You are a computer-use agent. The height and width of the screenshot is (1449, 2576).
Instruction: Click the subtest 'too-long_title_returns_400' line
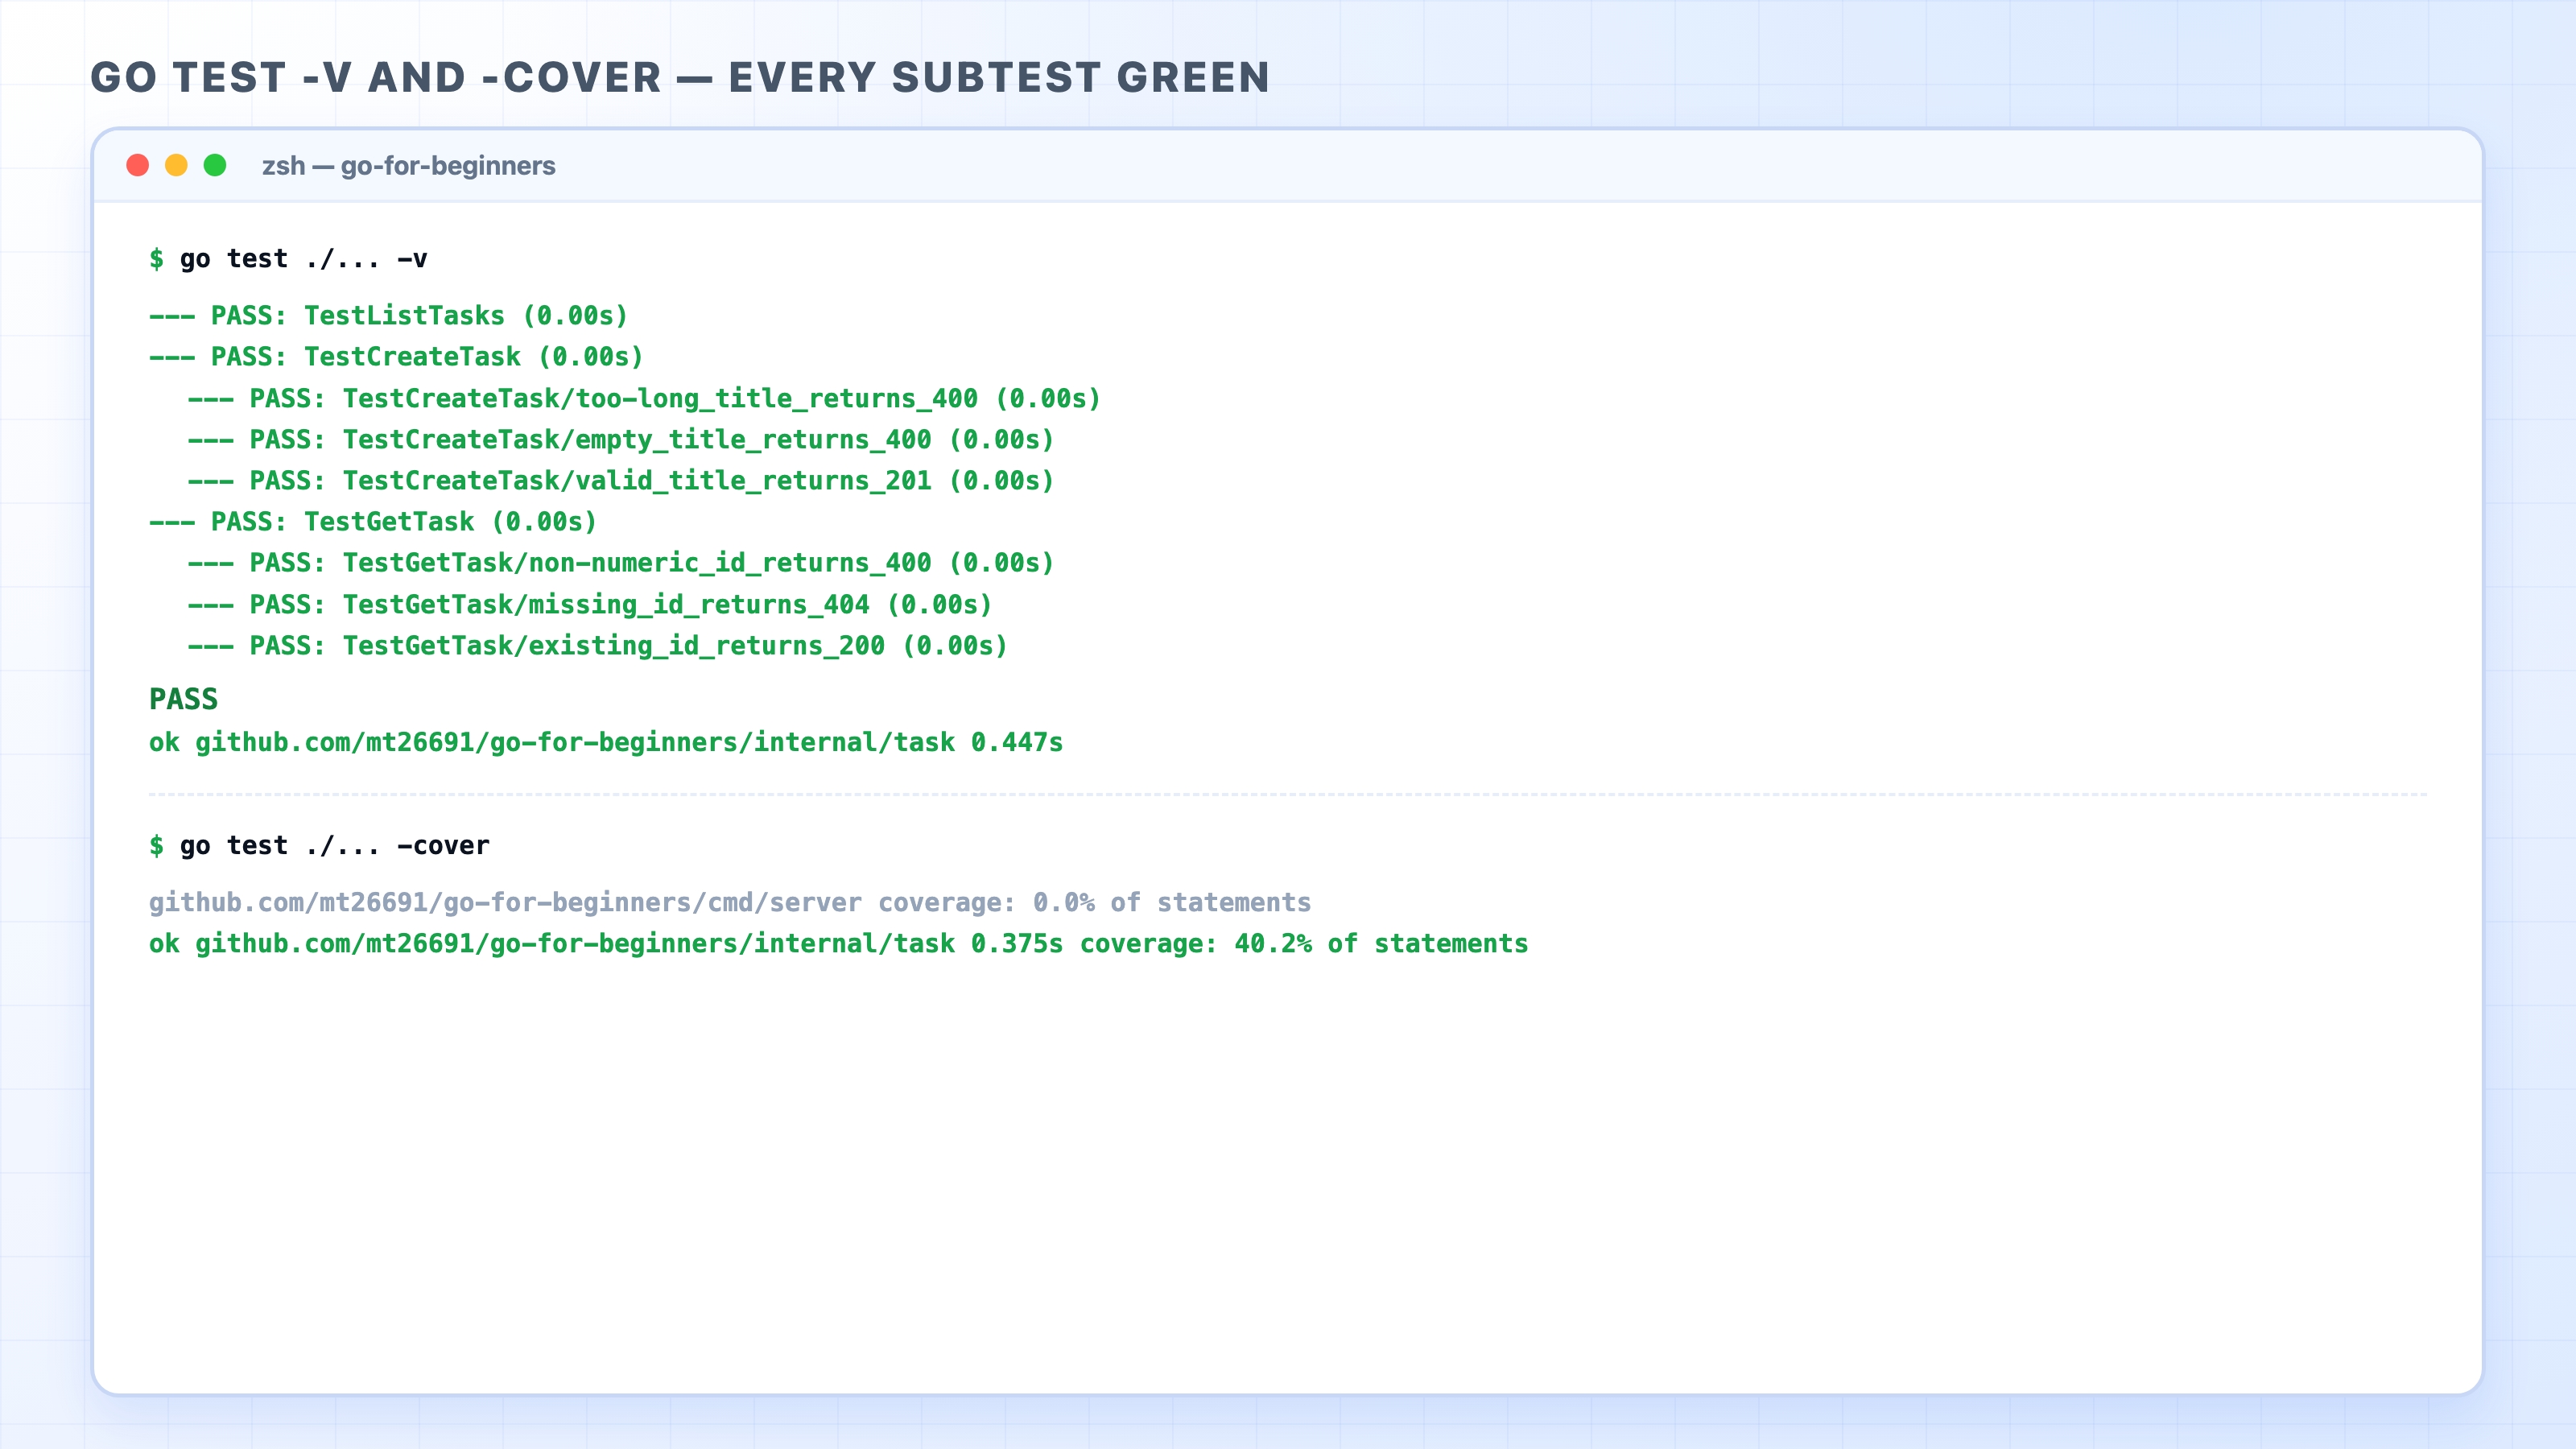coord(644,399)
